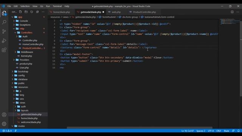
Task: Refresh the Explorer file tree
Action: click(32, 12)
